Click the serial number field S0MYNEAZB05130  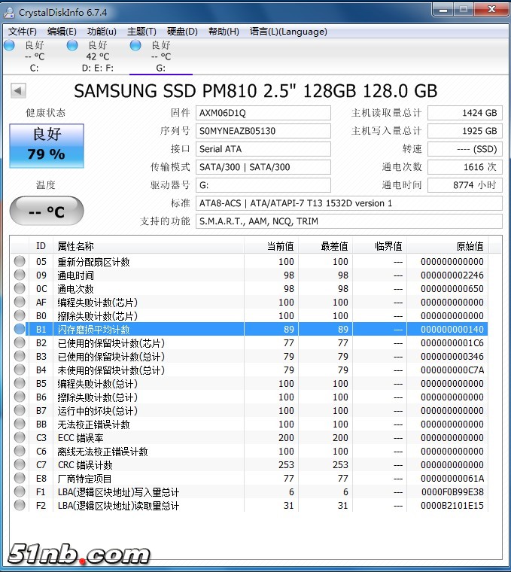point(263,131)
